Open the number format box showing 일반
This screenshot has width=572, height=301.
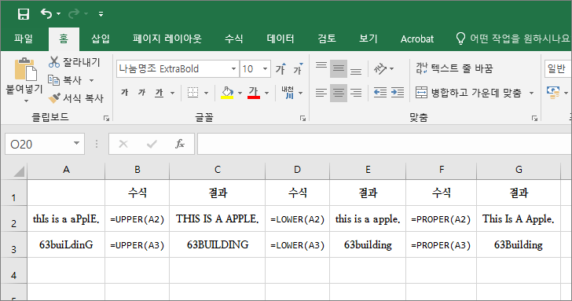click(x=558, y=68)
